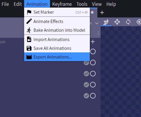The height and width of the screenshot is (117, 141).
Task: Open the Help menu
Action: click(x=111, y=4)
